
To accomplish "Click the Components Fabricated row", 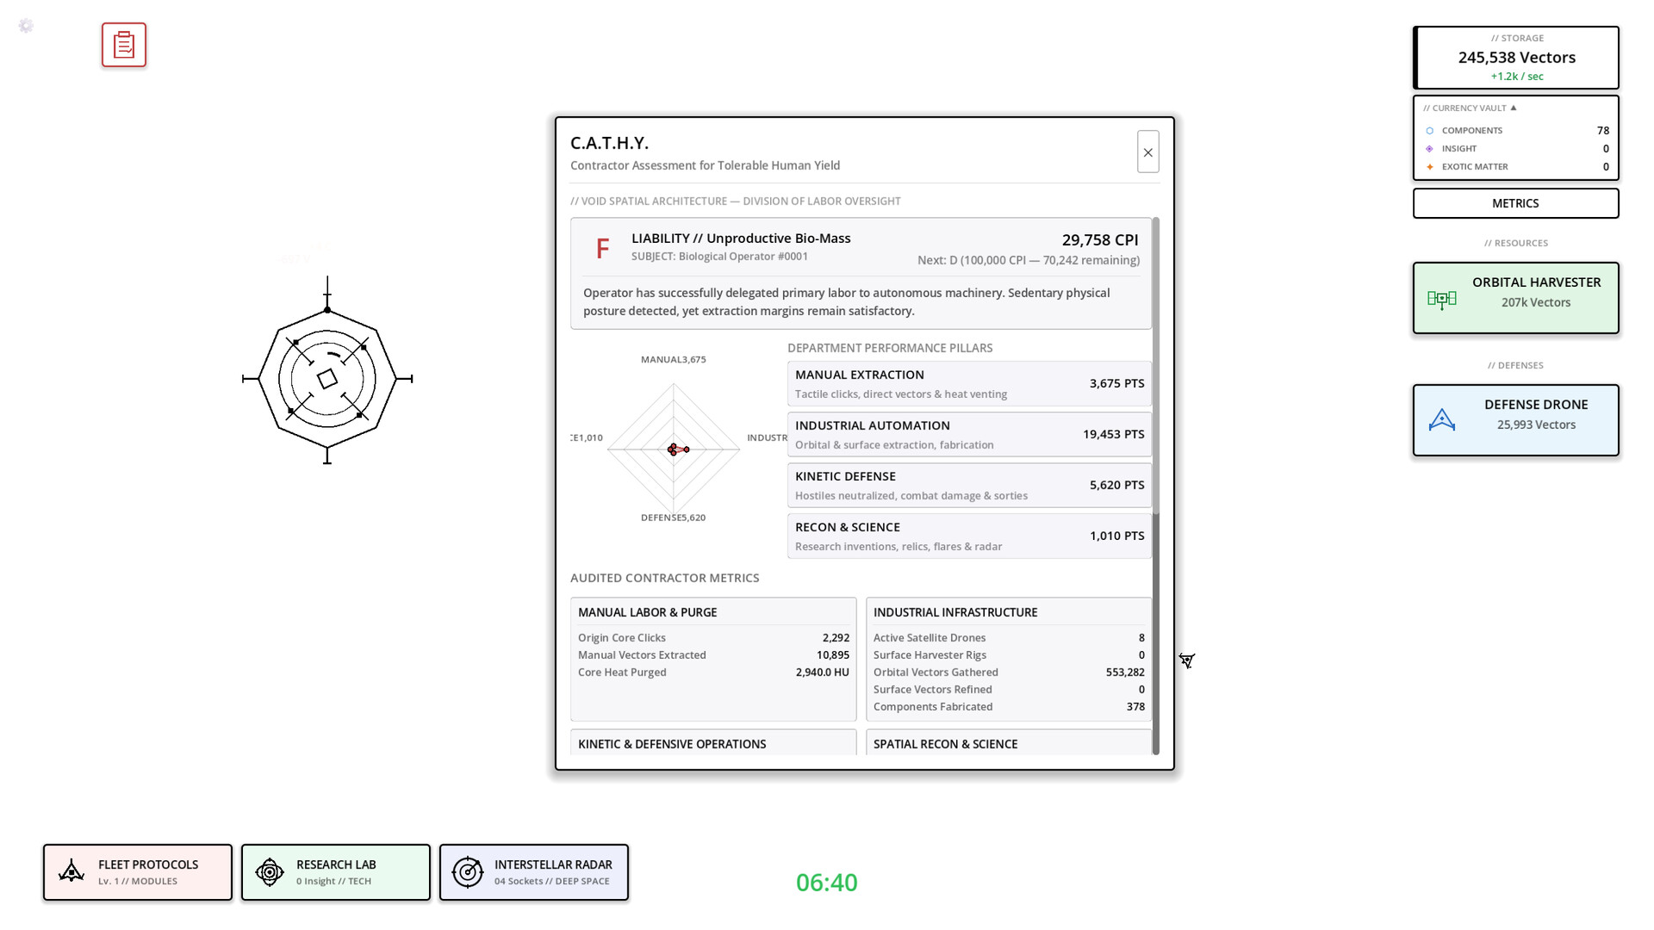I will pyautogui.click(x=1009, y=707).
